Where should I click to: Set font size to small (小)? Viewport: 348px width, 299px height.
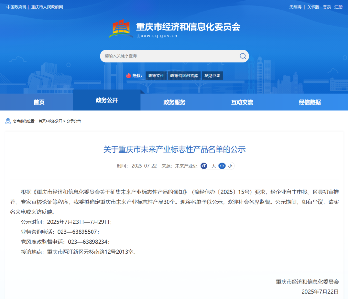click(x=230, y=166)
